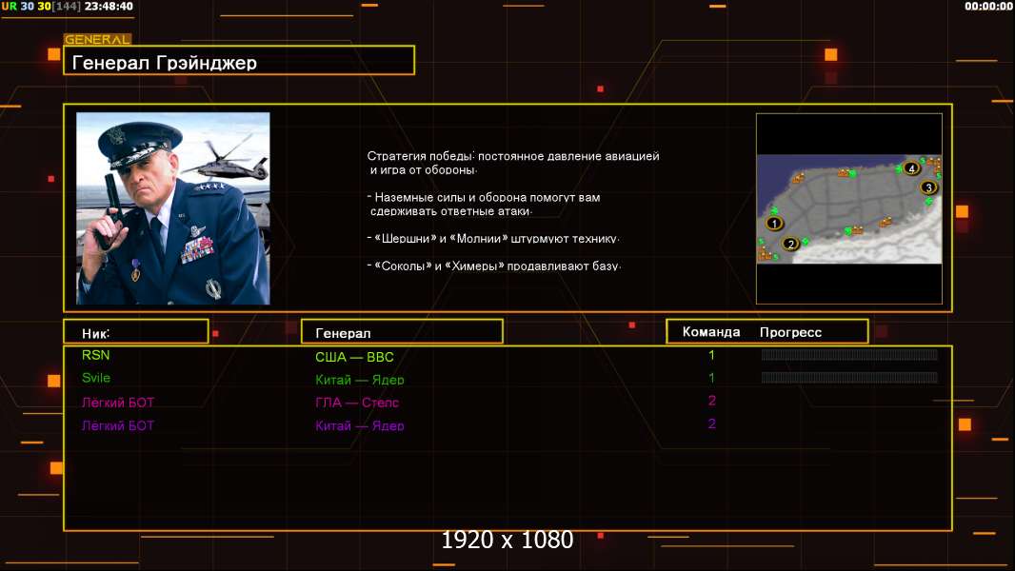
Task: Select player name Svile
Action: click(96, 378)
